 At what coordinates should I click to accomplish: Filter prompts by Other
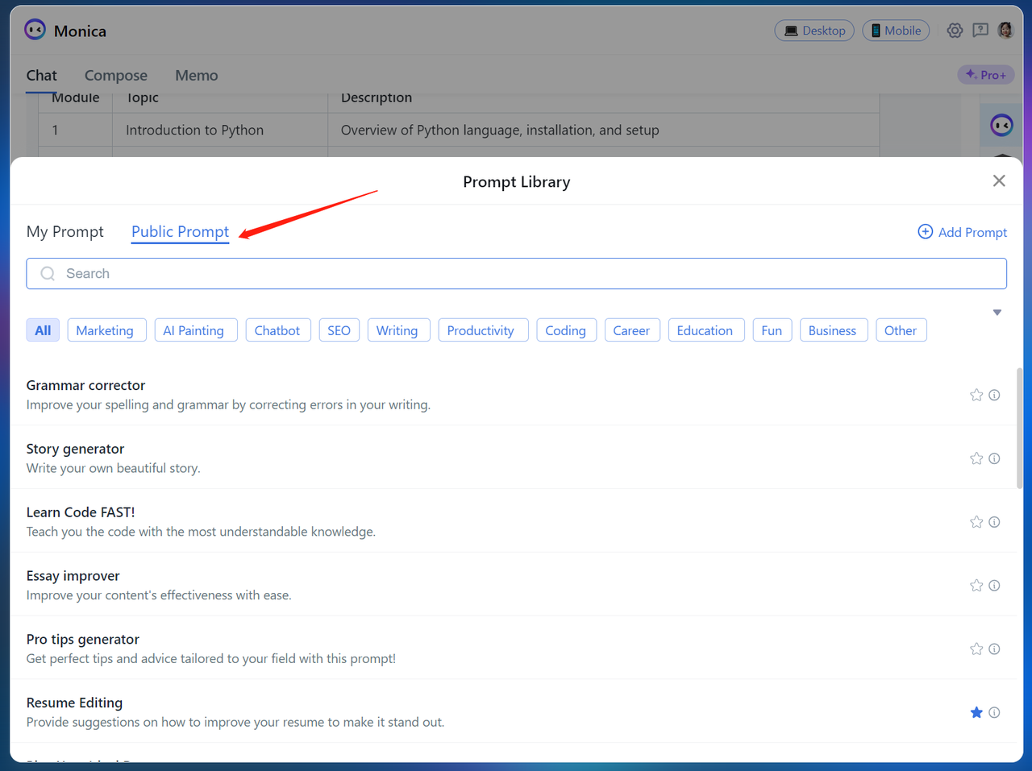click(x=901, y=330)
